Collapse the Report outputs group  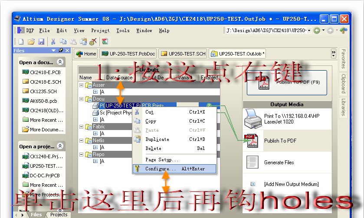[x=81, y=154]
